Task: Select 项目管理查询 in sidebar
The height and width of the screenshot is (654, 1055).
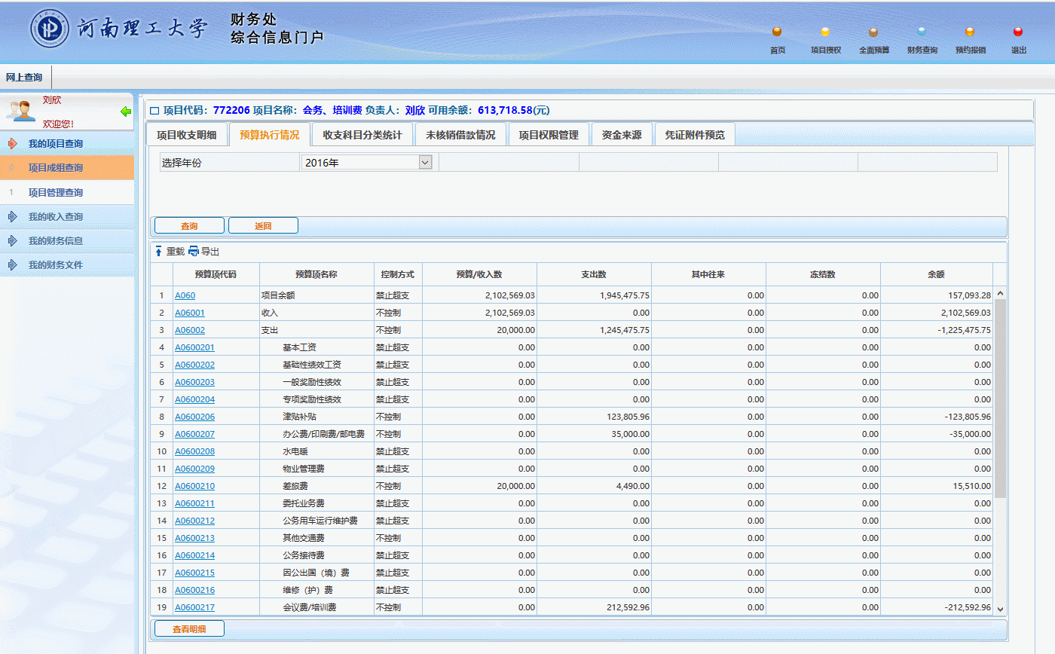Action: click(x=67, y=193)
